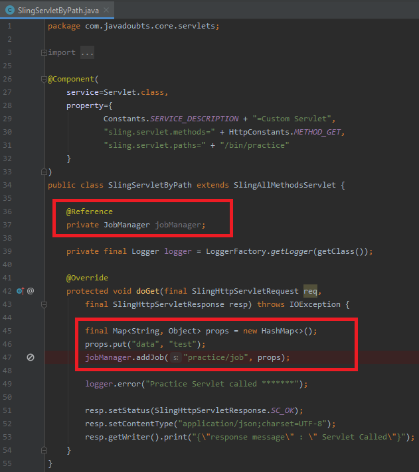The image size is (419, 472).
Task: Click the @Override annotation
Action: (87, 278)
